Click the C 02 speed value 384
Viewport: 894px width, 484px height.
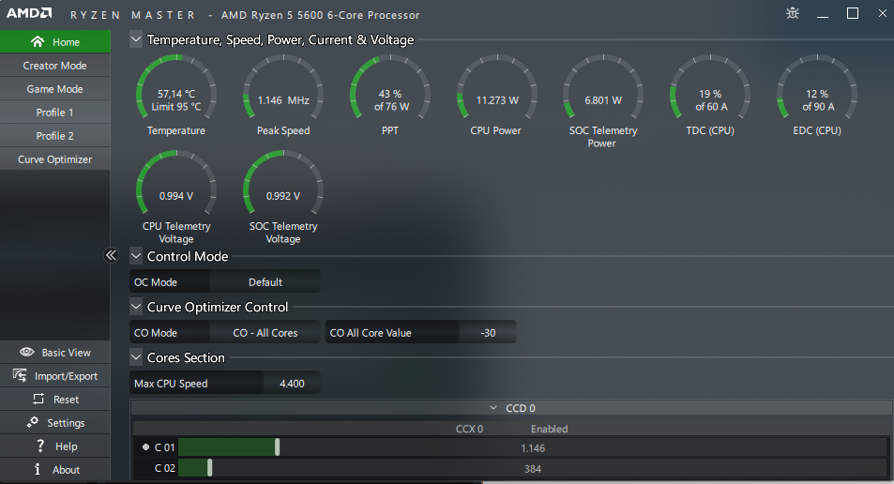point(533,469)
